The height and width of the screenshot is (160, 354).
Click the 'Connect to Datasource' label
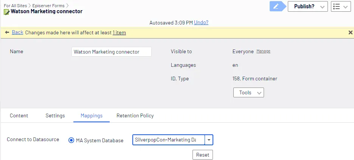tap(33, 139)
